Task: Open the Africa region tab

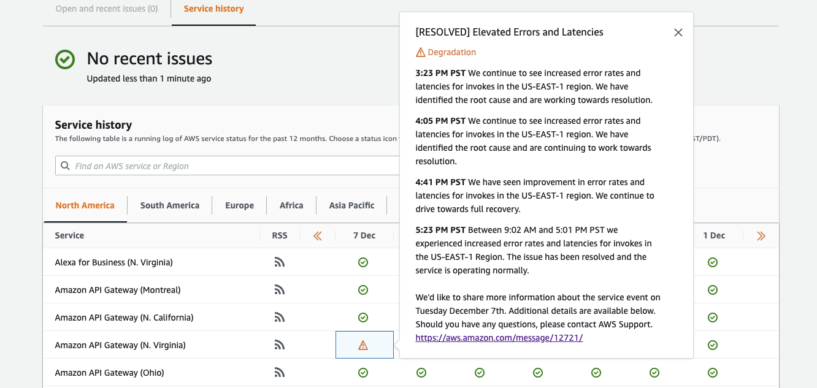Action: (x=291, y=205)
